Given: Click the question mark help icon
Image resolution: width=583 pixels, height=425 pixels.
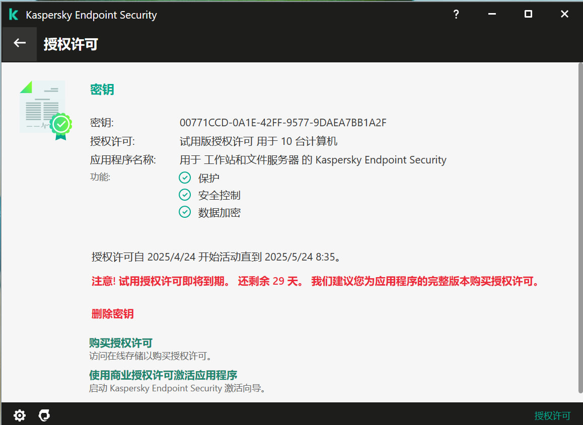Looking at the screenshot, I should pyautogui.click(x=456, y=15).
